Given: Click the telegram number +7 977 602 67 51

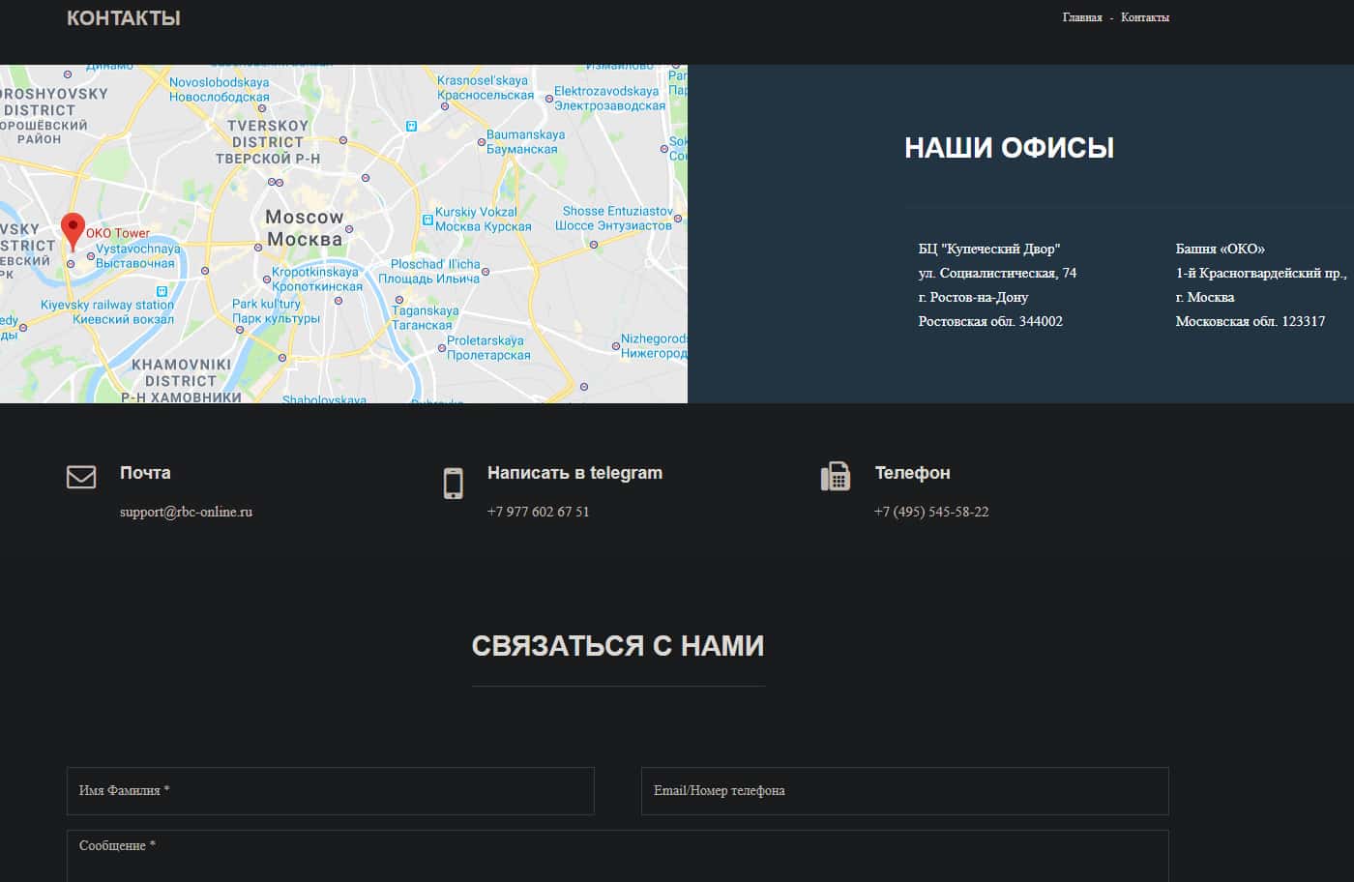Looking at the screenshot, I should pos(538,512).
